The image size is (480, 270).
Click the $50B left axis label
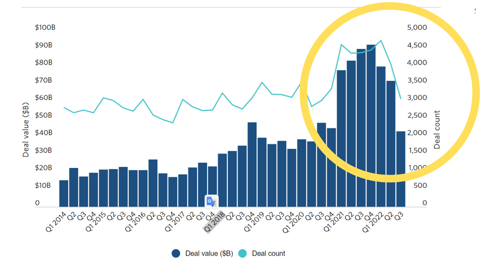click(x=43, y=115)
